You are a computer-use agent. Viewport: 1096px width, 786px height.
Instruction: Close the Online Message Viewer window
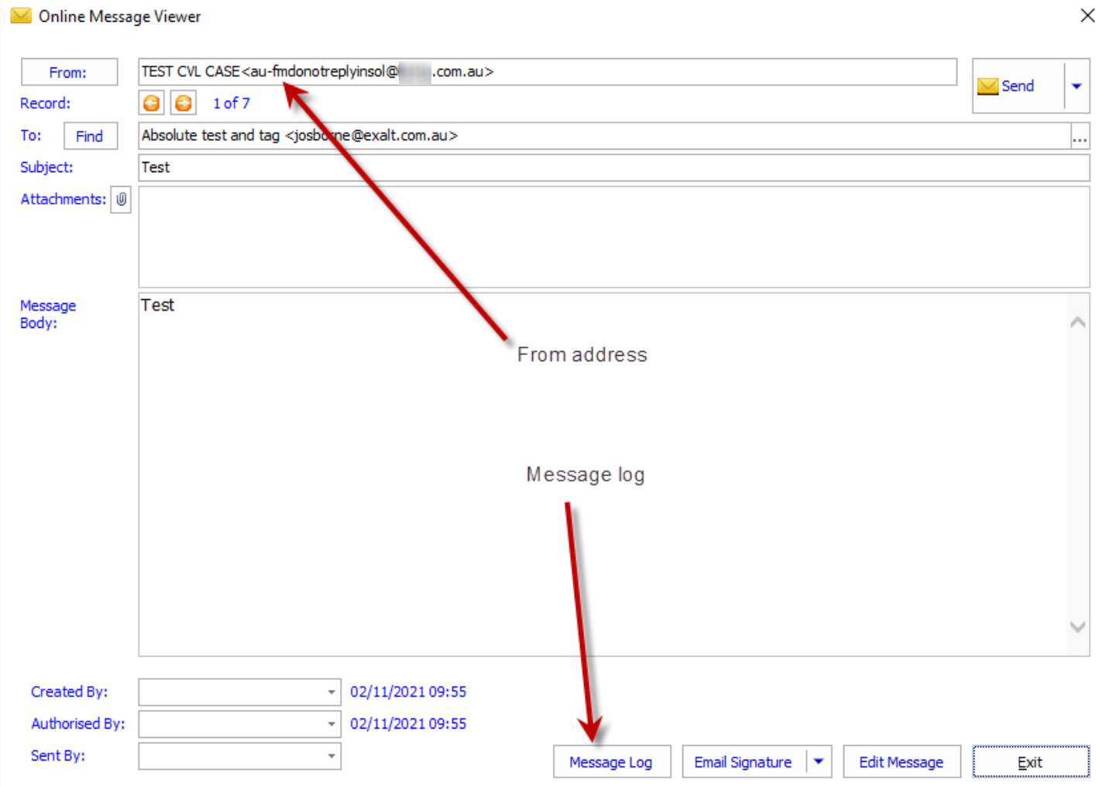tap(1087, 16)
